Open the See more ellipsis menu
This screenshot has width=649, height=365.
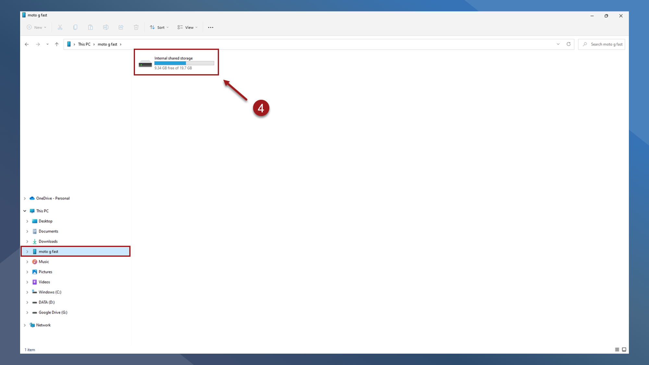pyautogui.click(x=211, y=27)
